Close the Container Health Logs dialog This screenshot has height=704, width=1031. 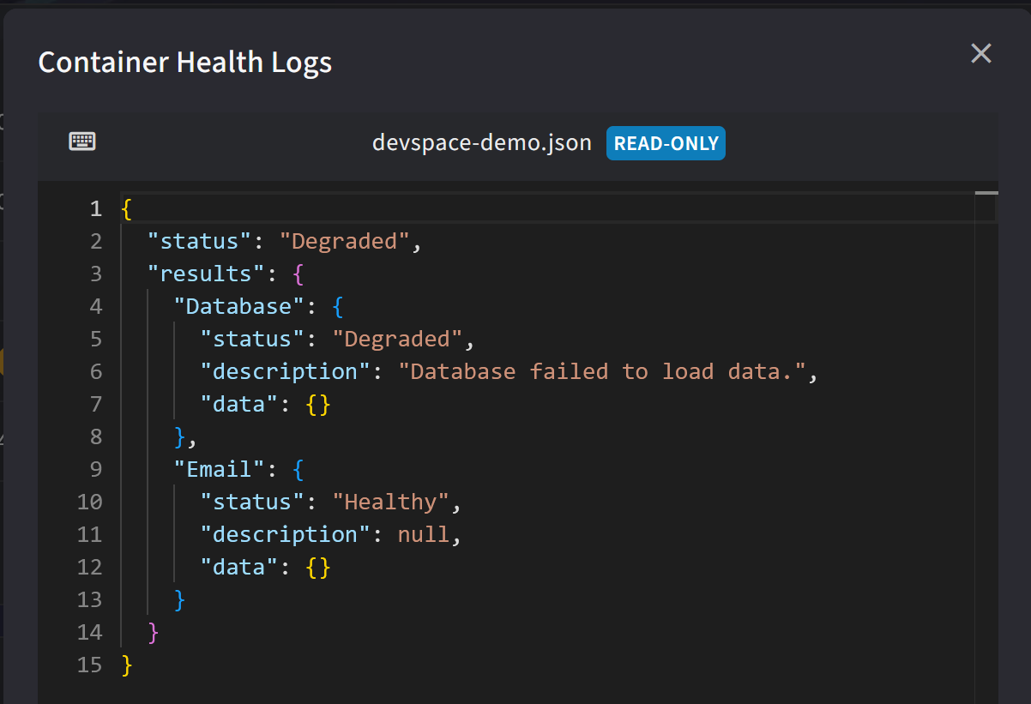980,54
